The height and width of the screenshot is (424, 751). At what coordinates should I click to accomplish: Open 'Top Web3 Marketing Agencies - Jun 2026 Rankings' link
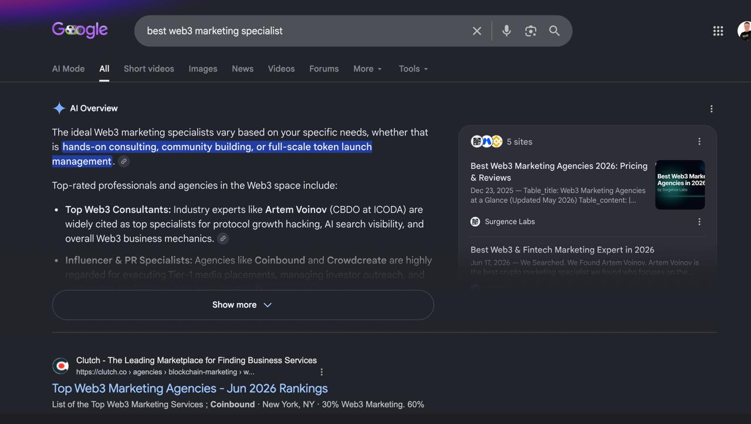pos(190,388)
